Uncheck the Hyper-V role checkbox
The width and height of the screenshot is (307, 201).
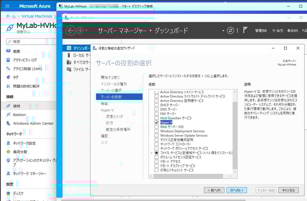pyautogui.click(x=156, y=122)
